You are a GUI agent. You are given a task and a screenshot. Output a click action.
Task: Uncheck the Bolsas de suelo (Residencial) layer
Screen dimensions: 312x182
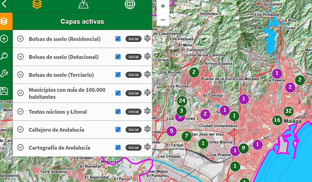[118, 39]
